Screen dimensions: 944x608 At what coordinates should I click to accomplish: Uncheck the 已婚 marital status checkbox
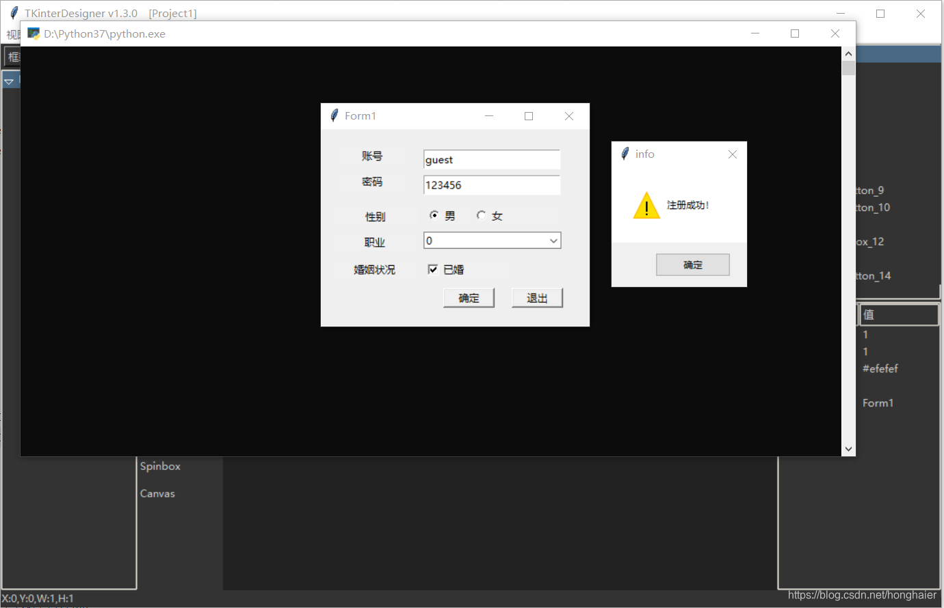(433, 268)
